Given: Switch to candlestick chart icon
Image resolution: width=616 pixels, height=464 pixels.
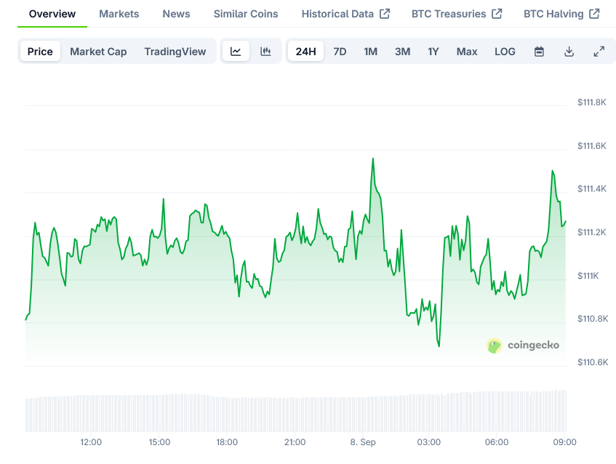Looking at the screenshot, I should pos(265,52).
